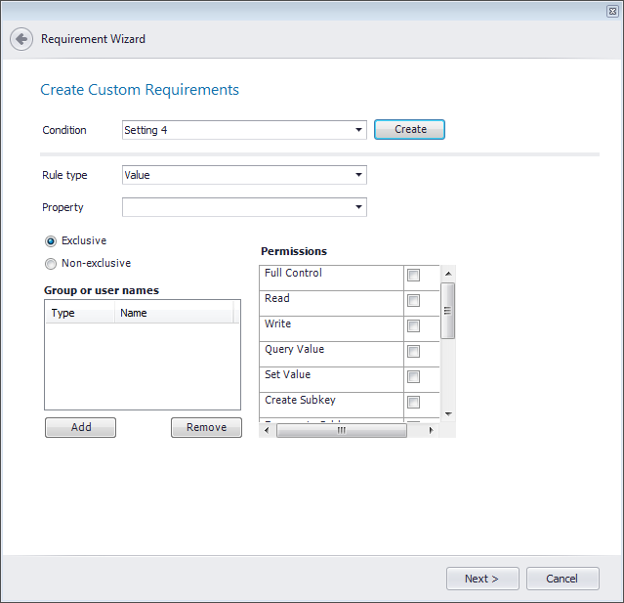Click the Remove button
The image size is (624, 603).
click(x=206, y=427)
